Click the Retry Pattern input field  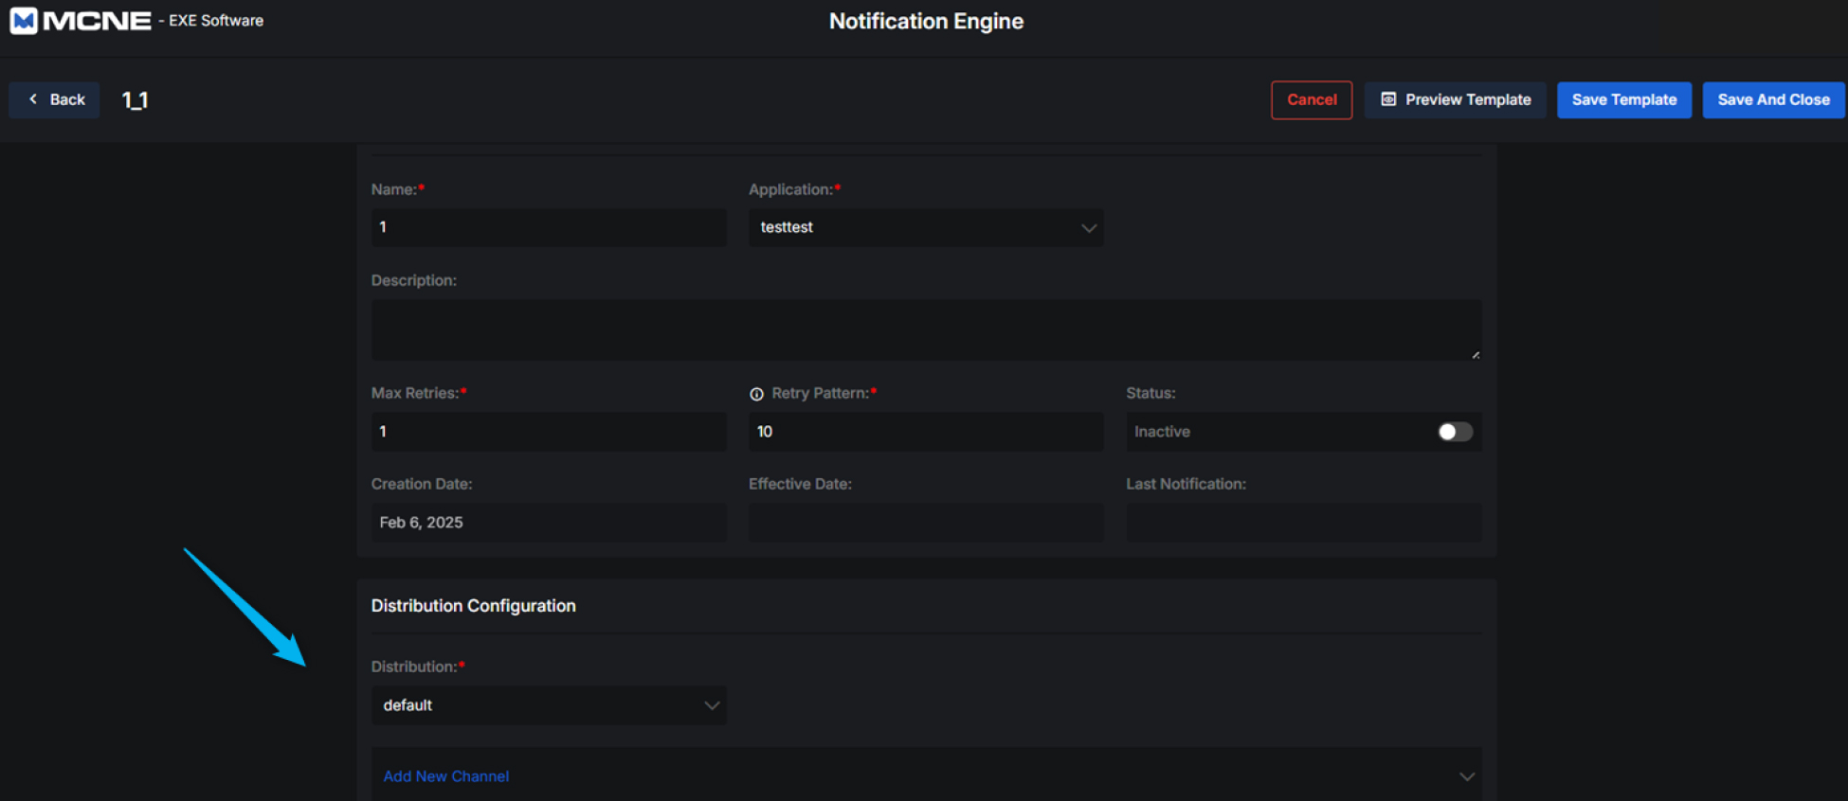tap(925, 432)
